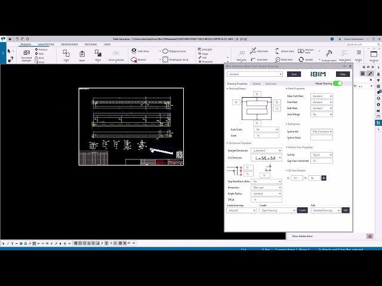Open the Bolt Mark dropdown
382x286 pixels.
point(322,108)
